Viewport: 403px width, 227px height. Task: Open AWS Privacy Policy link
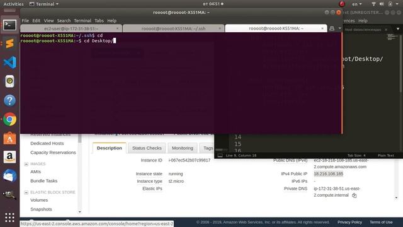(349, 222)
